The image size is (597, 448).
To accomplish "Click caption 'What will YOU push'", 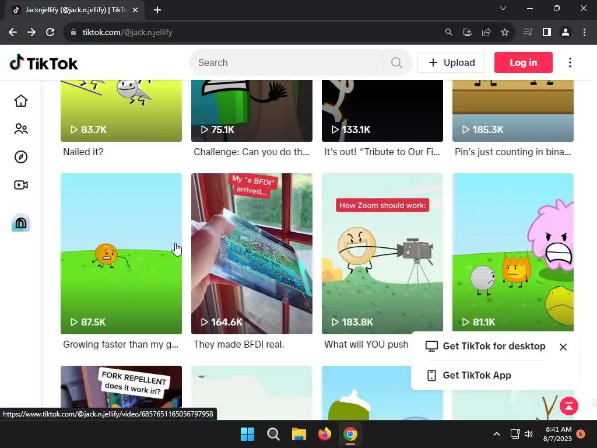I will tap(366, 344).
